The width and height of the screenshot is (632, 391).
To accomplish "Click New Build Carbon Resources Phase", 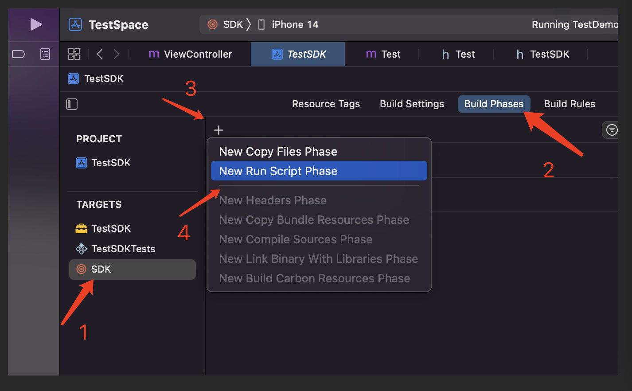I will coord(319,278).
